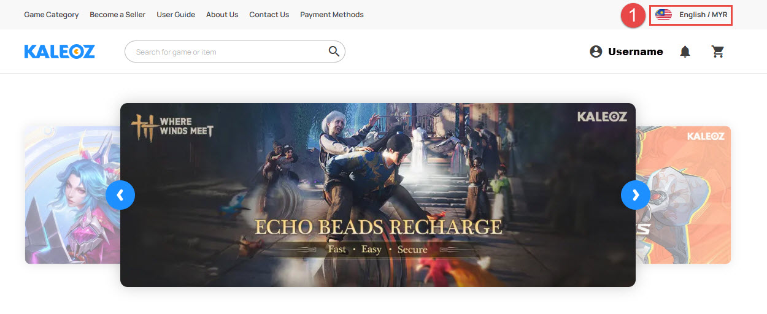View the Payment Methods page
The image size is (767, 314).
coord(331,15)
